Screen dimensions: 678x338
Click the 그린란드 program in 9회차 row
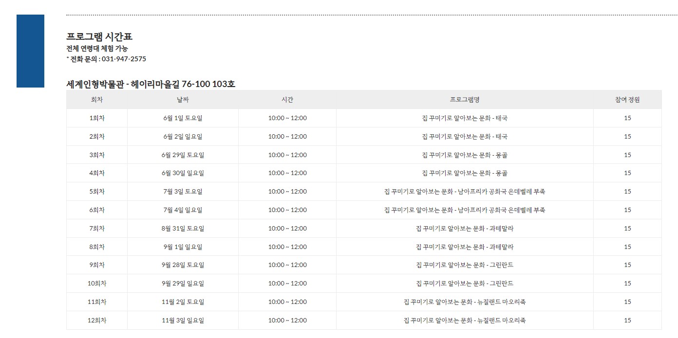[x=465, y=265]
